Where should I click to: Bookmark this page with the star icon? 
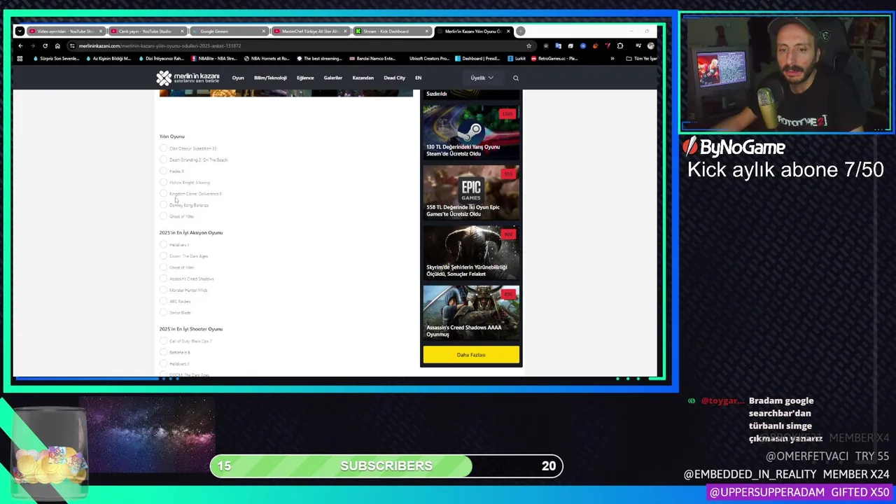(x=528, y=46)
